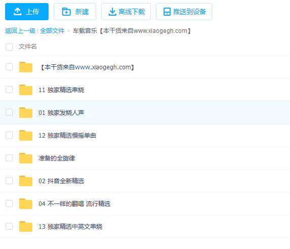
Task: Check the box for 11 独家精选串烧
Action: pos(9,90)
